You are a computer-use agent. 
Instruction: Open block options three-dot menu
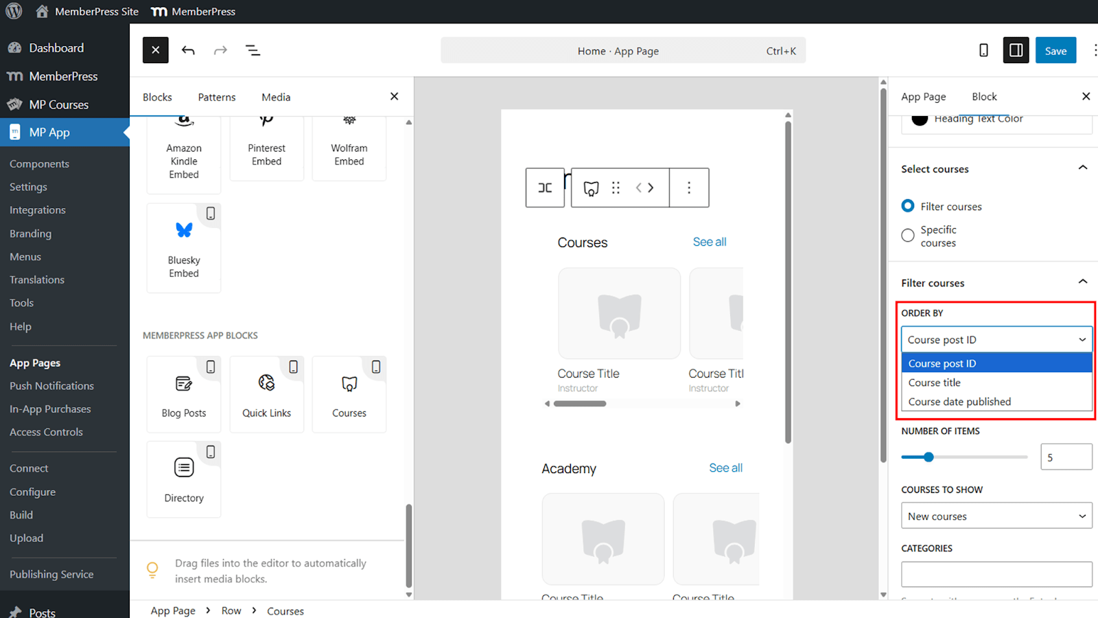pyautogui.click(x=689, y=187)
